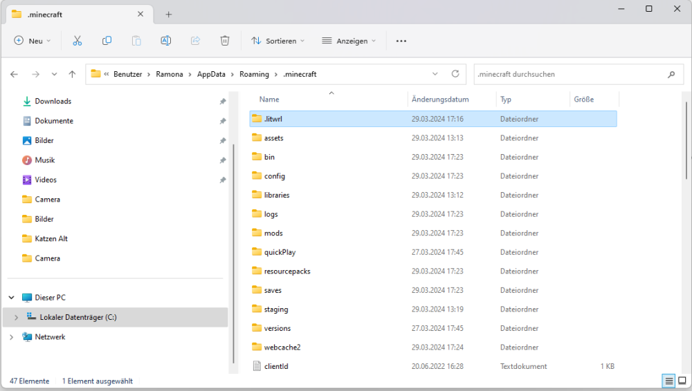Switch to large thumbnails view in status bar
692x391 pixels.
pos(682,381)
